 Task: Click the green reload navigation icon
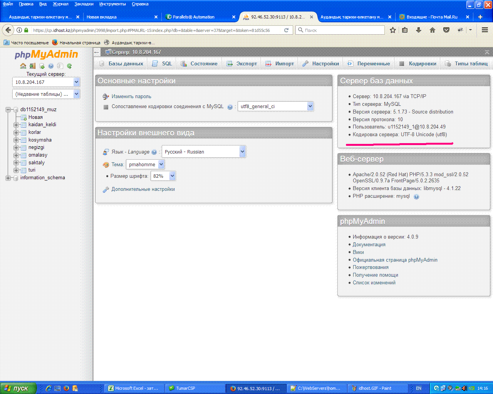tap(69, 66)
